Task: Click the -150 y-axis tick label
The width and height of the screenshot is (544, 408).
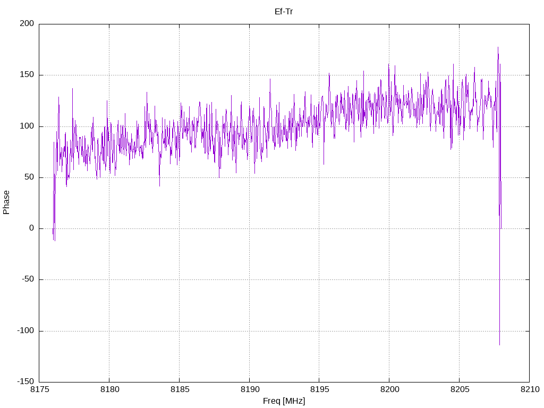Action: [x=25, y=381]
